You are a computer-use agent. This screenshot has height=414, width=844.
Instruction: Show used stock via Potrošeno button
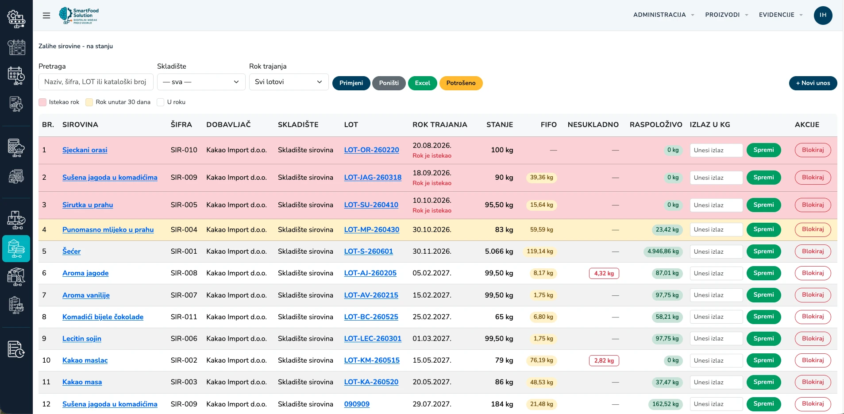[x=461, y=83]
